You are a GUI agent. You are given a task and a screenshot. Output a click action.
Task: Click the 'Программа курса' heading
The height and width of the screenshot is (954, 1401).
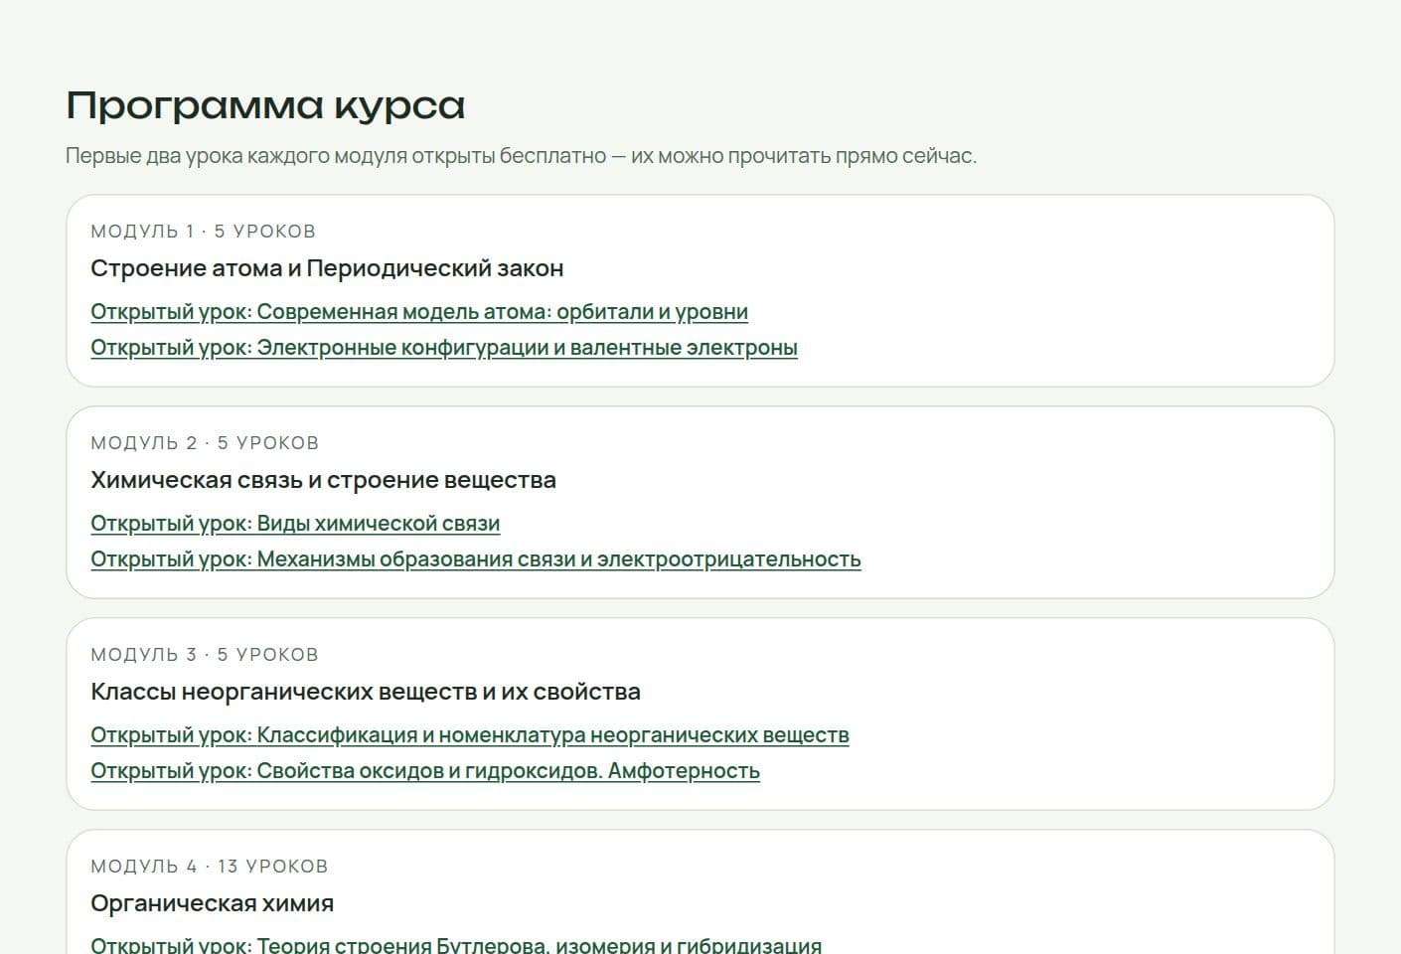click(x=265, y=105)
